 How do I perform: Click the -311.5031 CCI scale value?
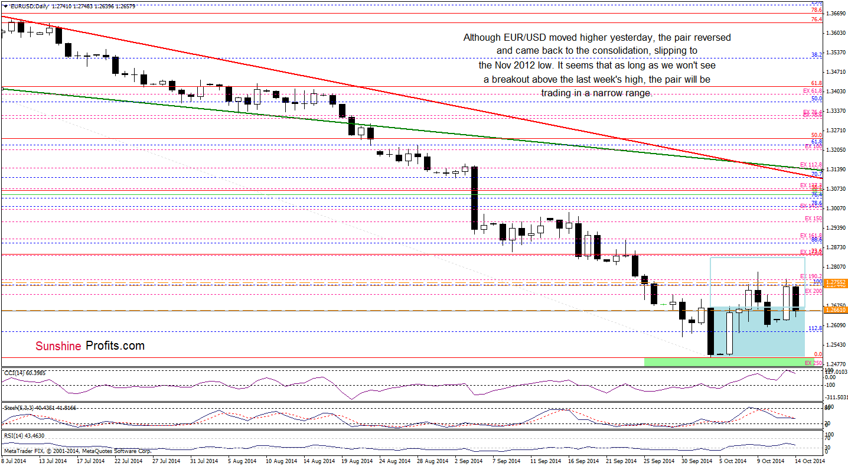tap(836, 397)
